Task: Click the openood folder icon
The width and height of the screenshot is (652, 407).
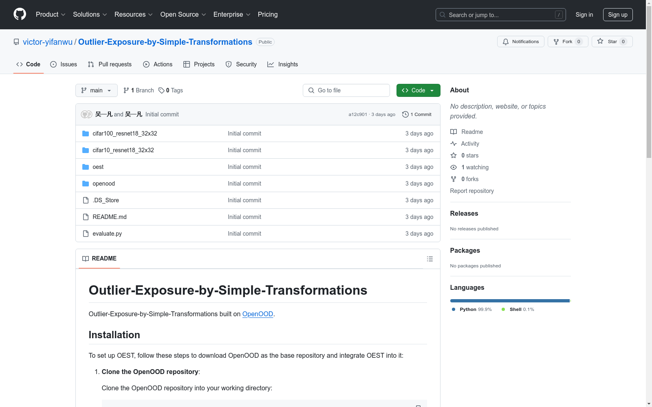Action: (86, 184)
